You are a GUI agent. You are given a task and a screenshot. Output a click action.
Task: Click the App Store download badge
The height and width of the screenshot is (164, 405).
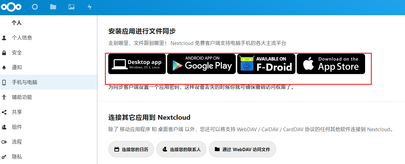(x=331, y=64)
